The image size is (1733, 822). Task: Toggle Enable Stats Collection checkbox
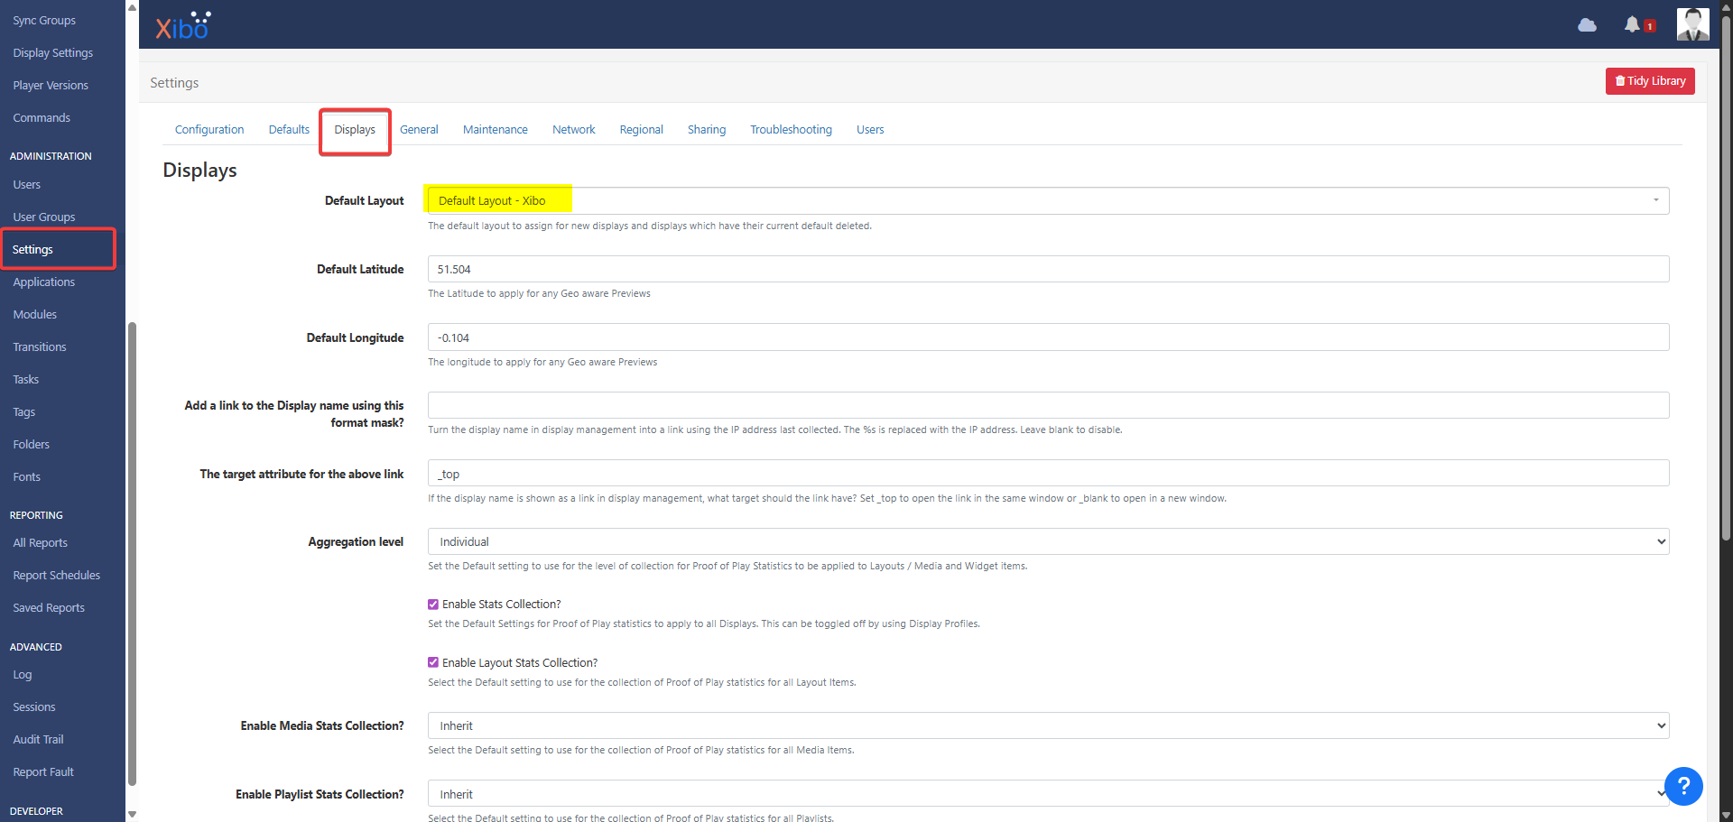(433, 605)
